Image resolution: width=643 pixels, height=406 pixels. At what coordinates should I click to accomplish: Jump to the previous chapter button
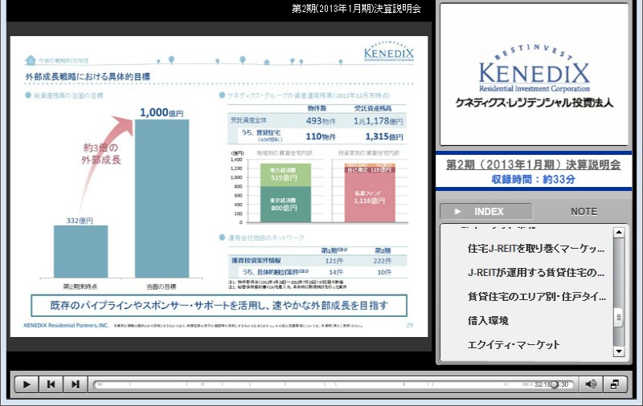point(51,384)
